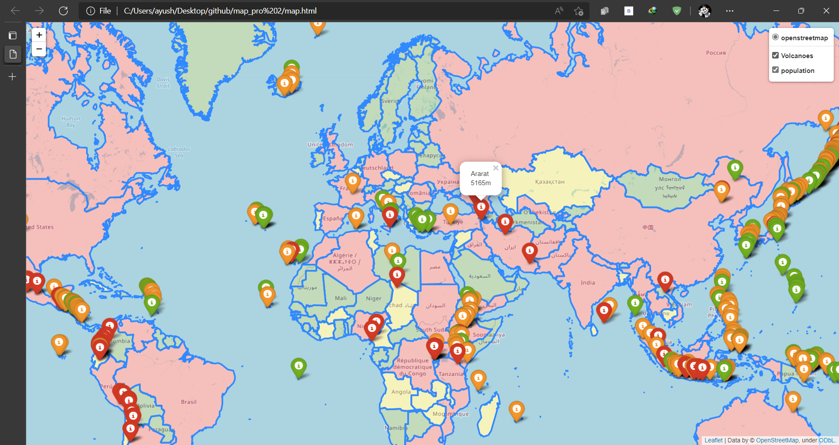Viewport: 839px width, 445px height.
Task: Select the openstreetmap base layer radio
Action: (776, 38)
